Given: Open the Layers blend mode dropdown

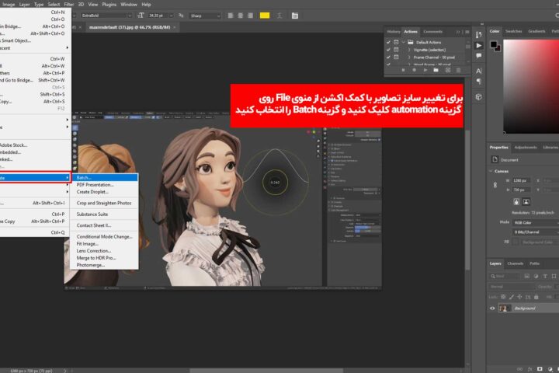Looking at the screenshot, I should coord(512,287).
